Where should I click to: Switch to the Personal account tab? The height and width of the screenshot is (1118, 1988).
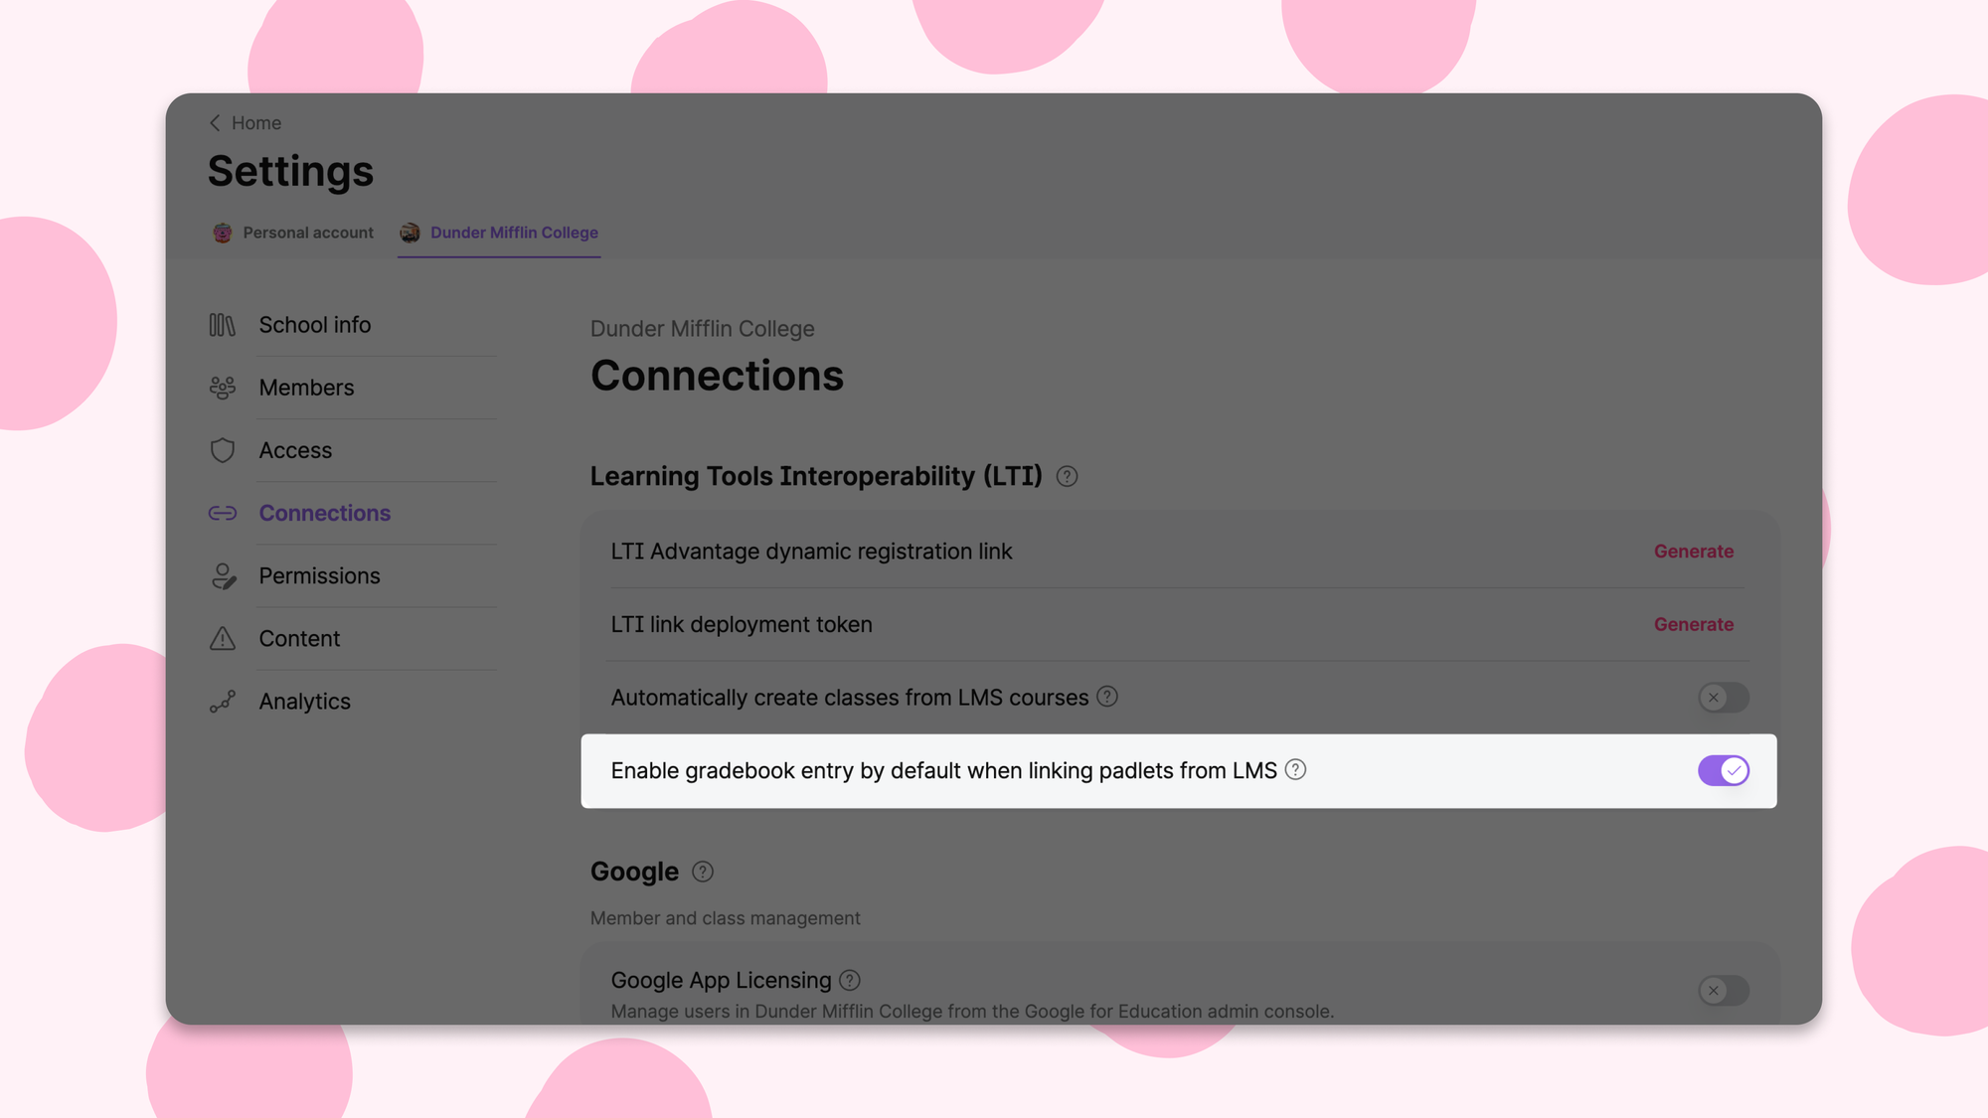(307, 233)
